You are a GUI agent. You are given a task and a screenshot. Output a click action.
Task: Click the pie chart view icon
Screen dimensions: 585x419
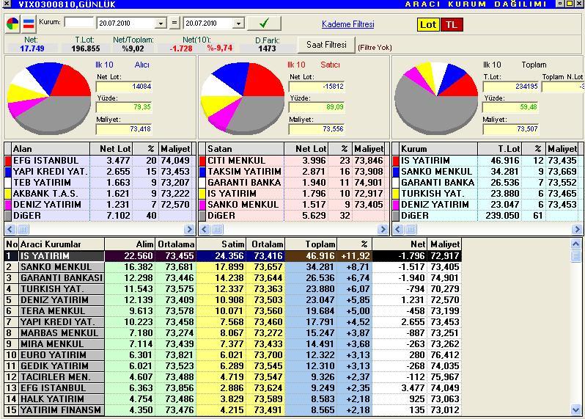click(12, 24)
